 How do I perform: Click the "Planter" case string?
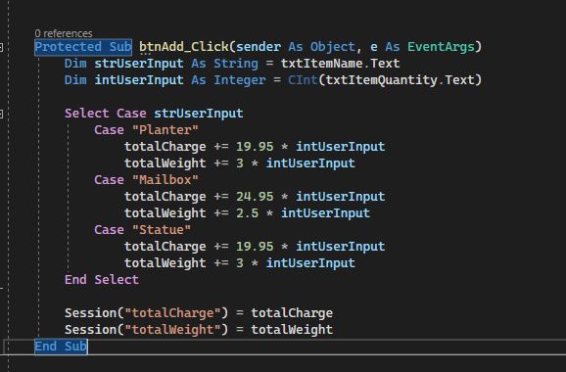click(x=165, y=130)
